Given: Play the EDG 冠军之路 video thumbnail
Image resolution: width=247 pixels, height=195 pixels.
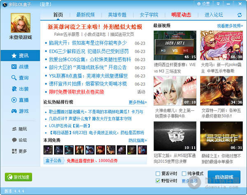Looking at the screenshot, I should pyautogui.click(x=175, y=136).
